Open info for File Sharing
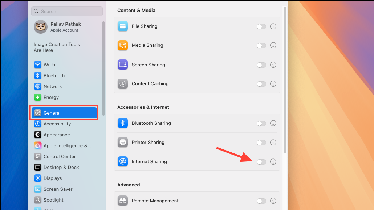The height and width of the screenshot is (210, 374). pos(273,26)
